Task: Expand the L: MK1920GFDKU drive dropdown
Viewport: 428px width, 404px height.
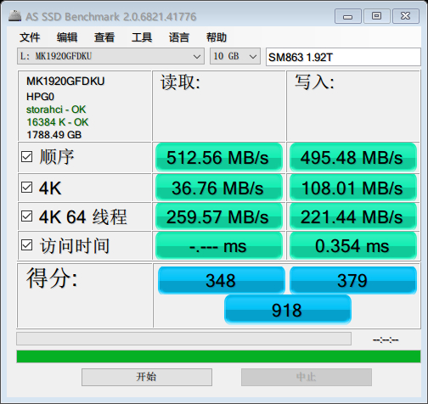Action: (110, 56)
